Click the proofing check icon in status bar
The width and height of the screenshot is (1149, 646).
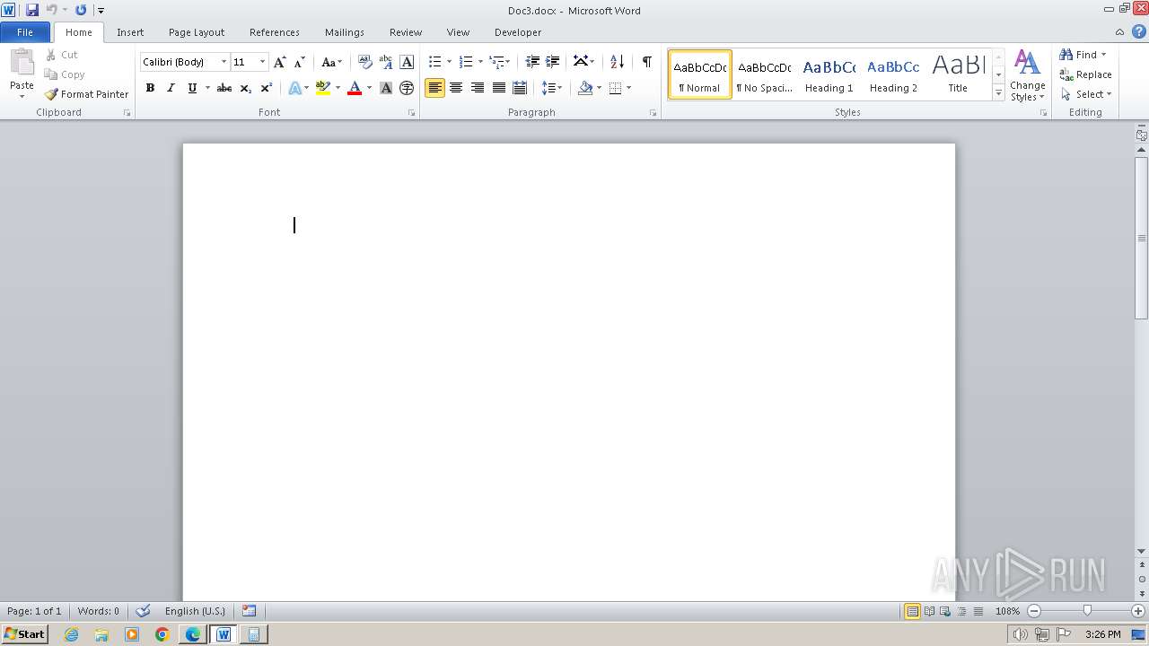tap(143, 611)
